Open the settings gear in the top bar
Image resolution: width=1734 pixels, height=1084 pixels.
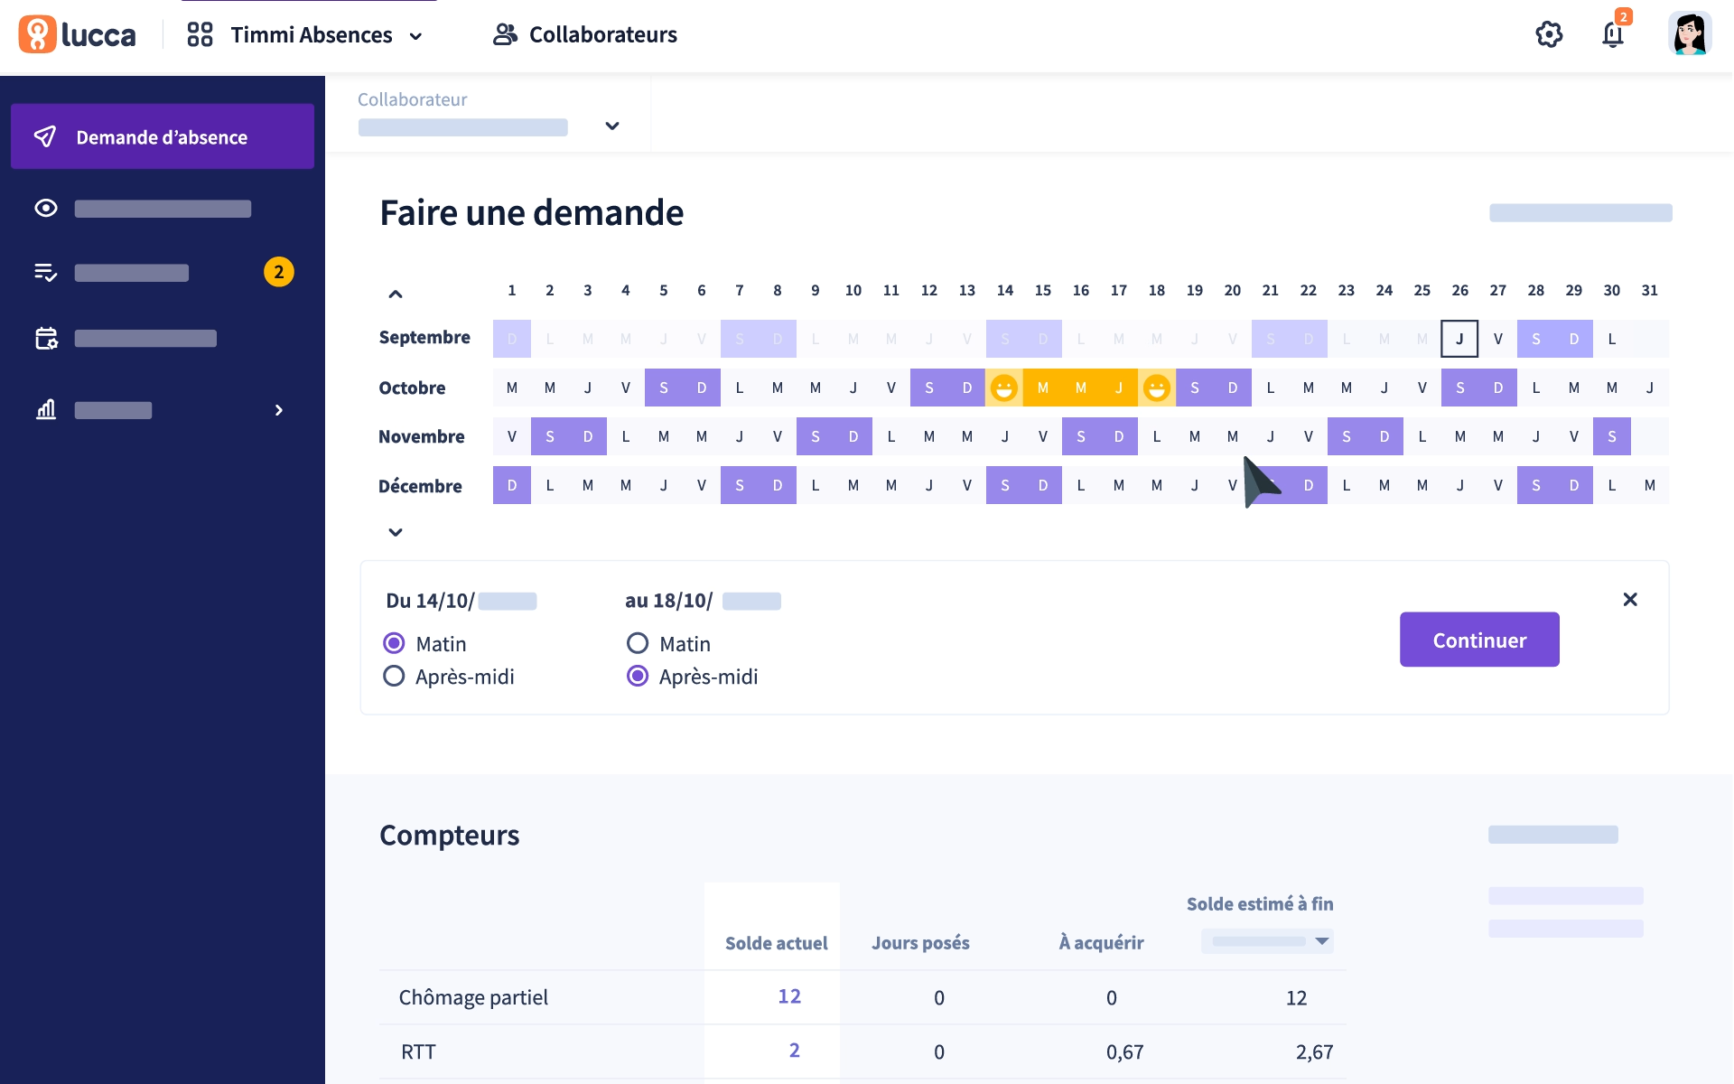(x=1550, y=34)
